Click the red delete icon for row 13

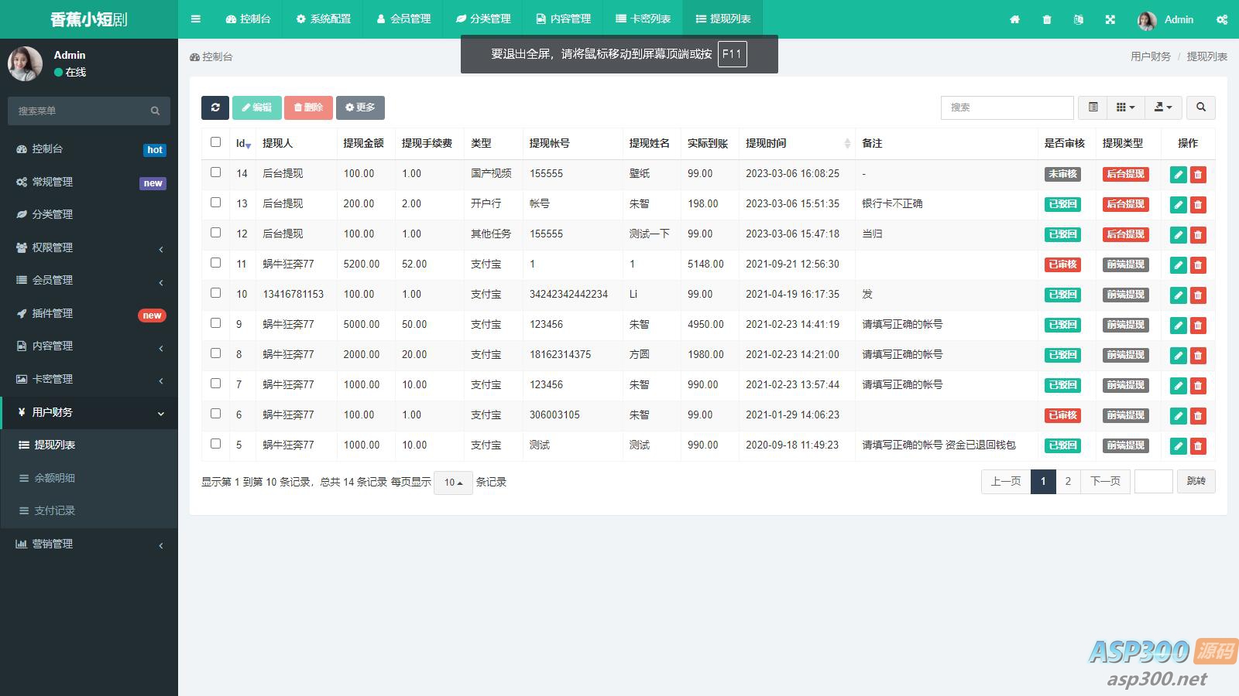click(x=1198, y=205)
